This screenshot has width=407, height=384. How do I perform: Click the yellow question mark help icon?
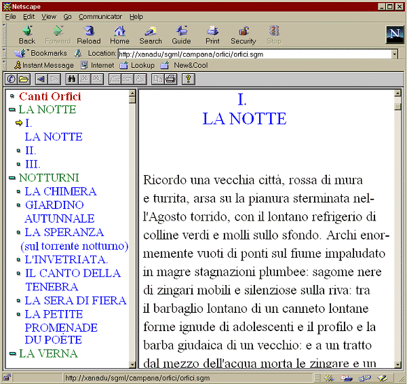[189, 79]
